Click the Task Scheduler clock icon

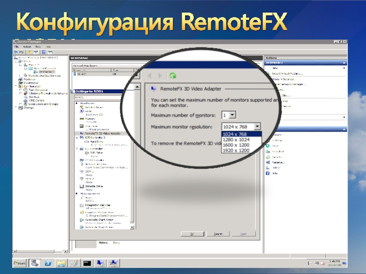click(x=26, y=90)
